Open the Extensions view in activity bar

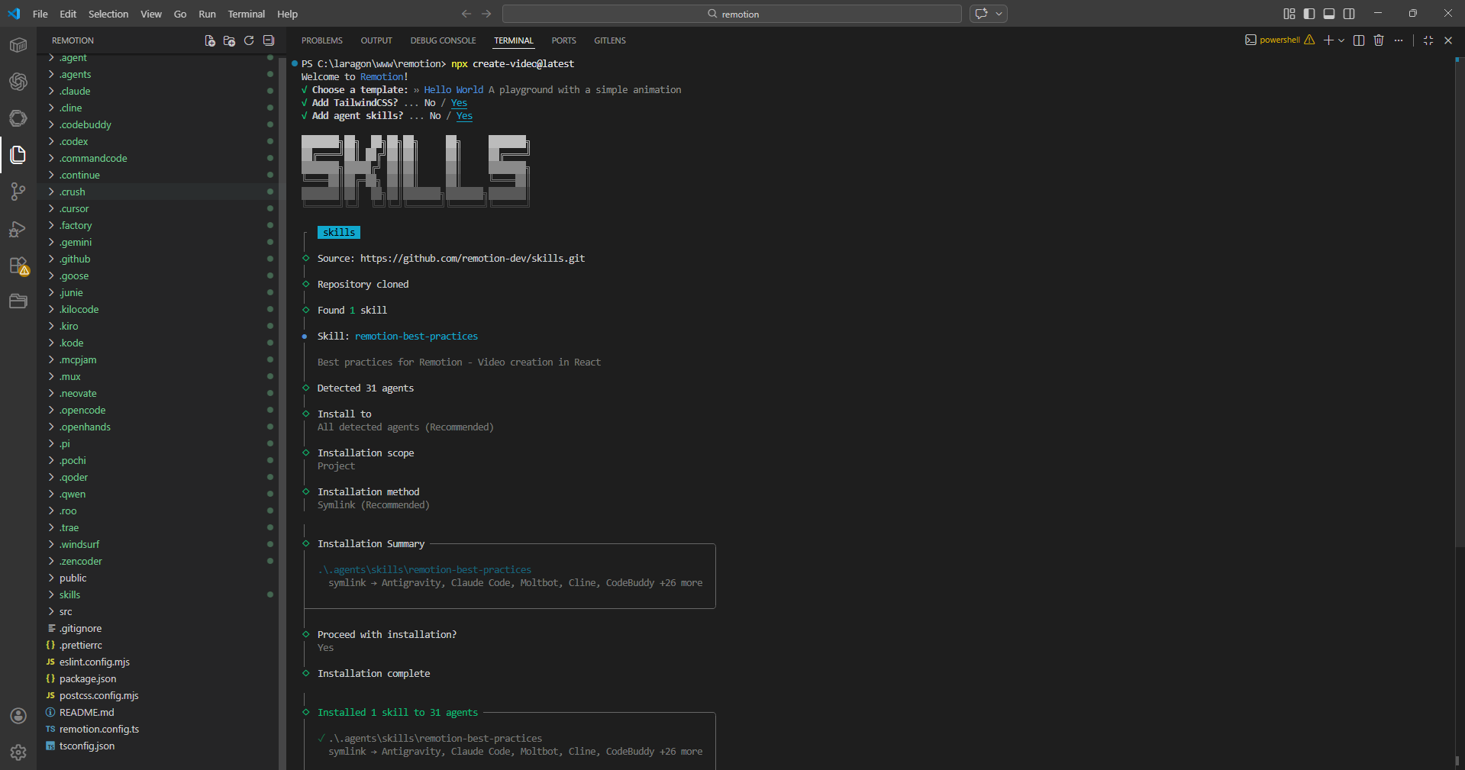click(x=18, y=266)
